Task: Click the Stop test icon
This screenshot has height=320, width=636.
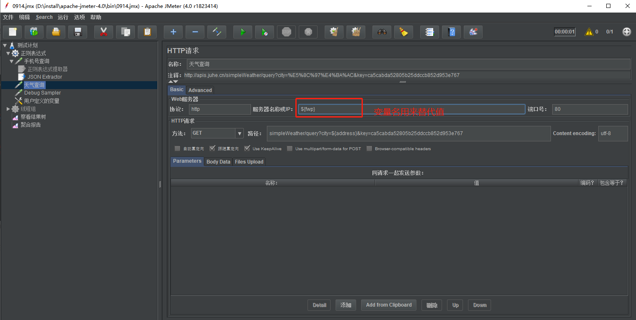Action: (x=287, y=32)
